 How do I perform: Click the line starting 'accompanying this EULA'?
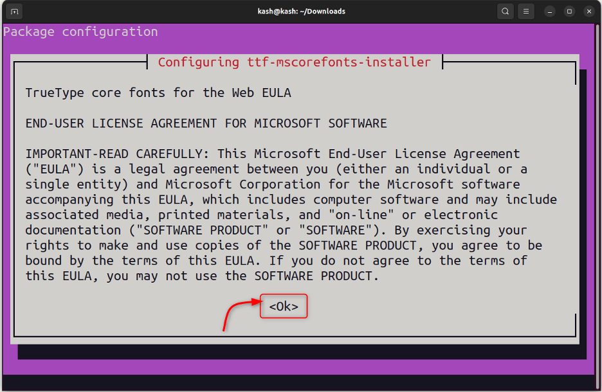291,200
